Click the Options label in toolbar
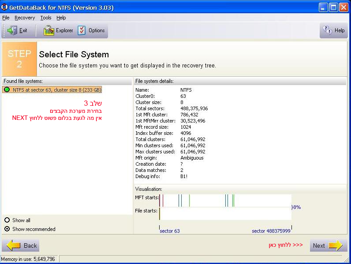 point(97,30)
